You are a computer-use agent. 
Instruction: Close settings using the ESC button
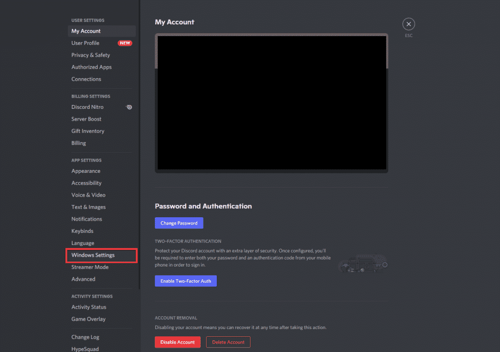[408, 23]
